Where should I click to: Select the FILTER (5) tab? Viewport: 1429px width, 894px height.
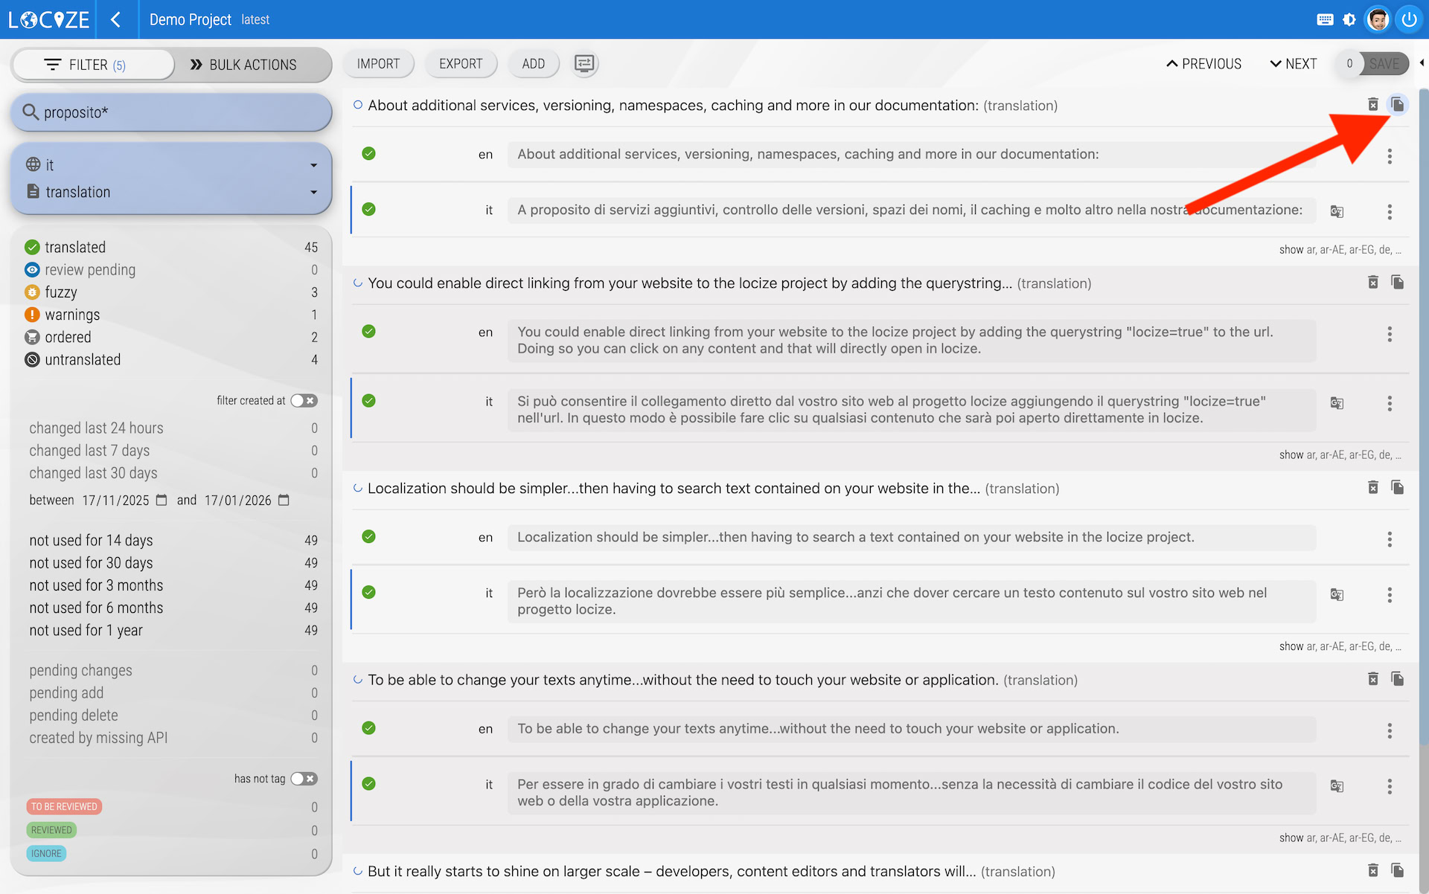pyautogui.click(x=94, y=65)
